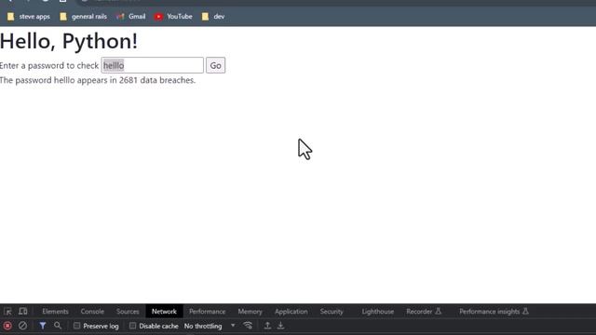Image resolution: width=596 pixels, height=335 pixels.
Task: Open network conditions wifi icon
Action: (248, 326)
